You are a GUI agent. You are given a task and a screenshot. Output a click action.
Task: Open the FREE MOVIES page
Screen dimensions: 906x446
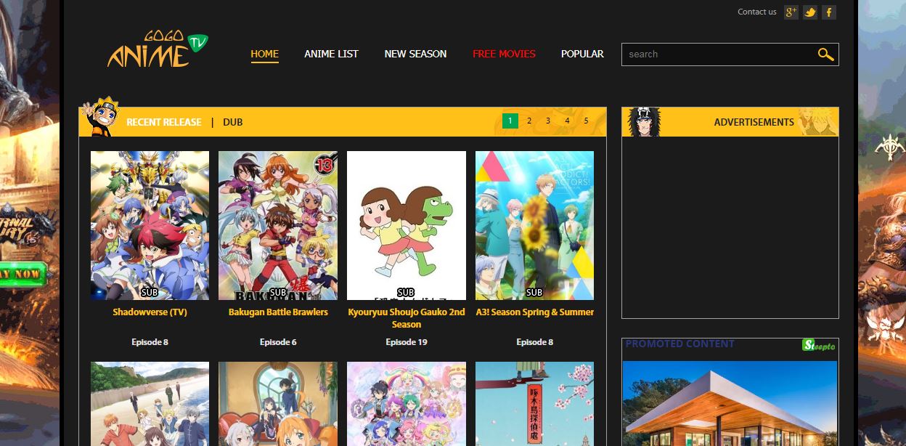click(504, 53)
